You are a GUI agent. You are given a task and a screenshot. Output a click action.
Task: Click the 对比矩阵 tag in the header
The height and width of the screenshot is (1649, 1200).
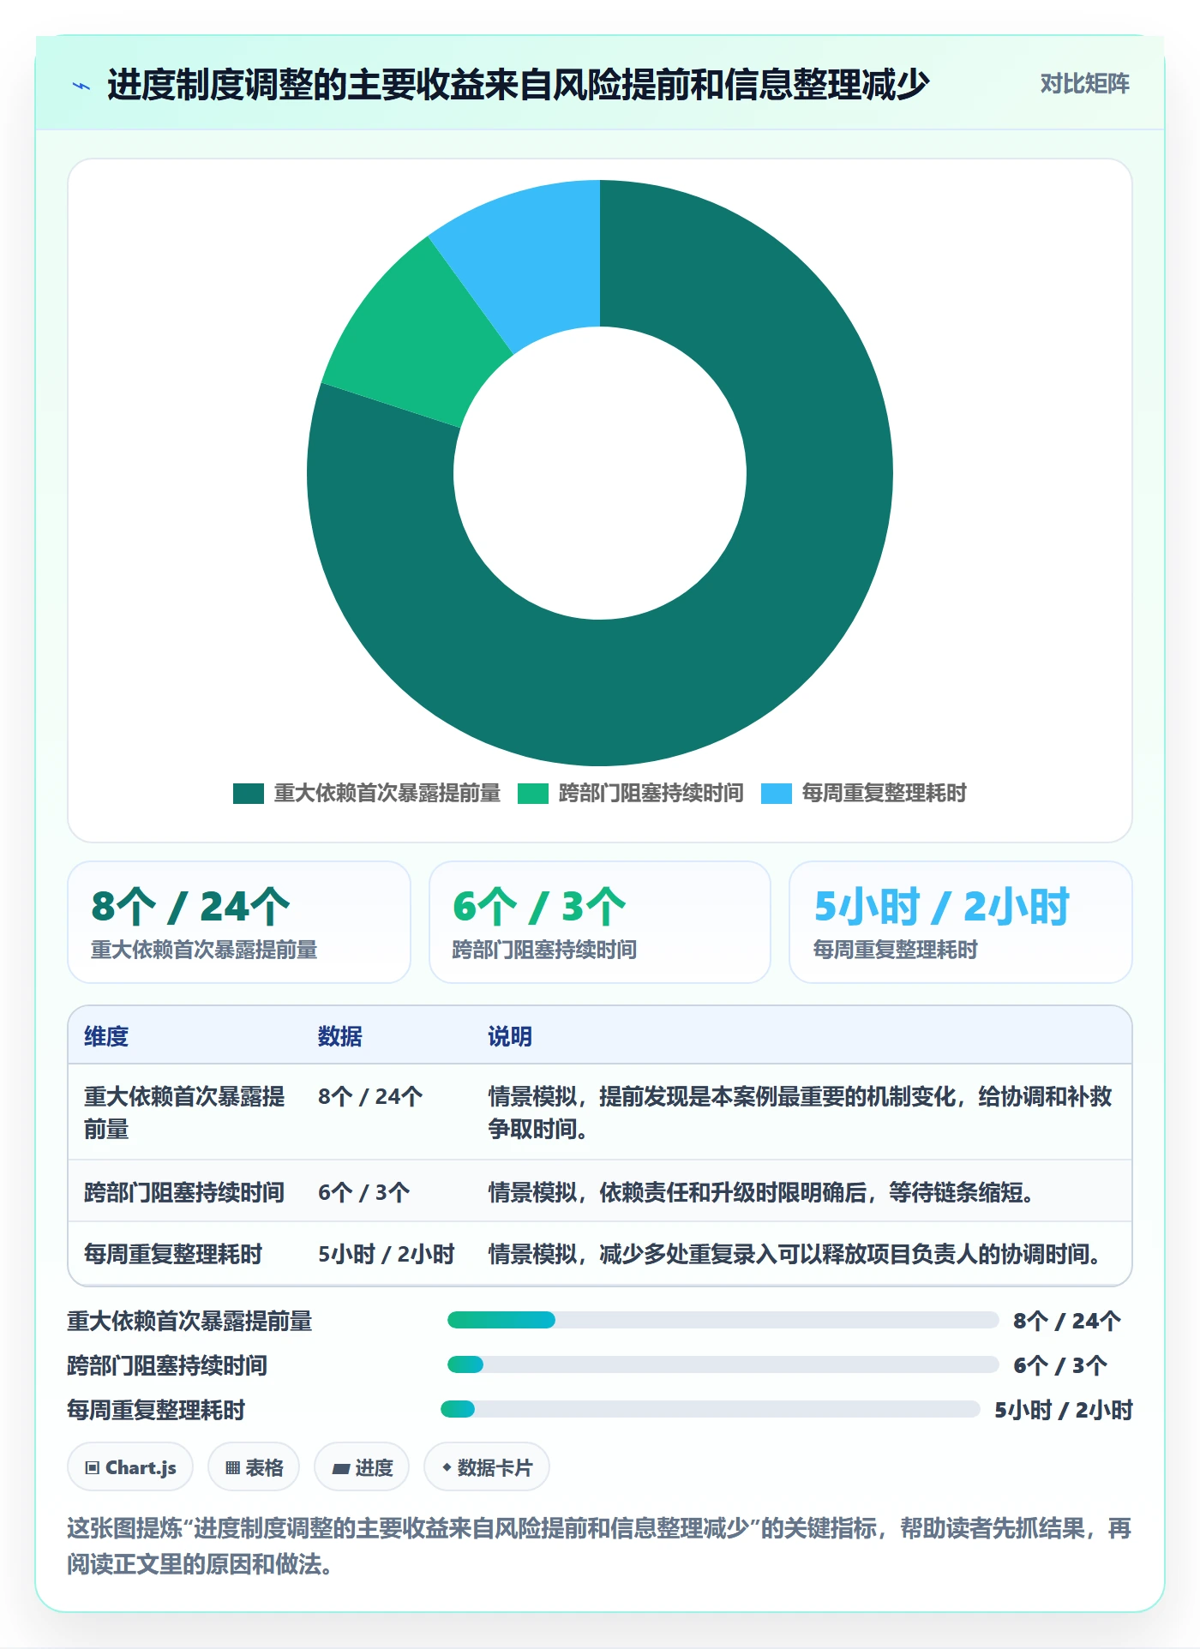(x=1084, y=84)
